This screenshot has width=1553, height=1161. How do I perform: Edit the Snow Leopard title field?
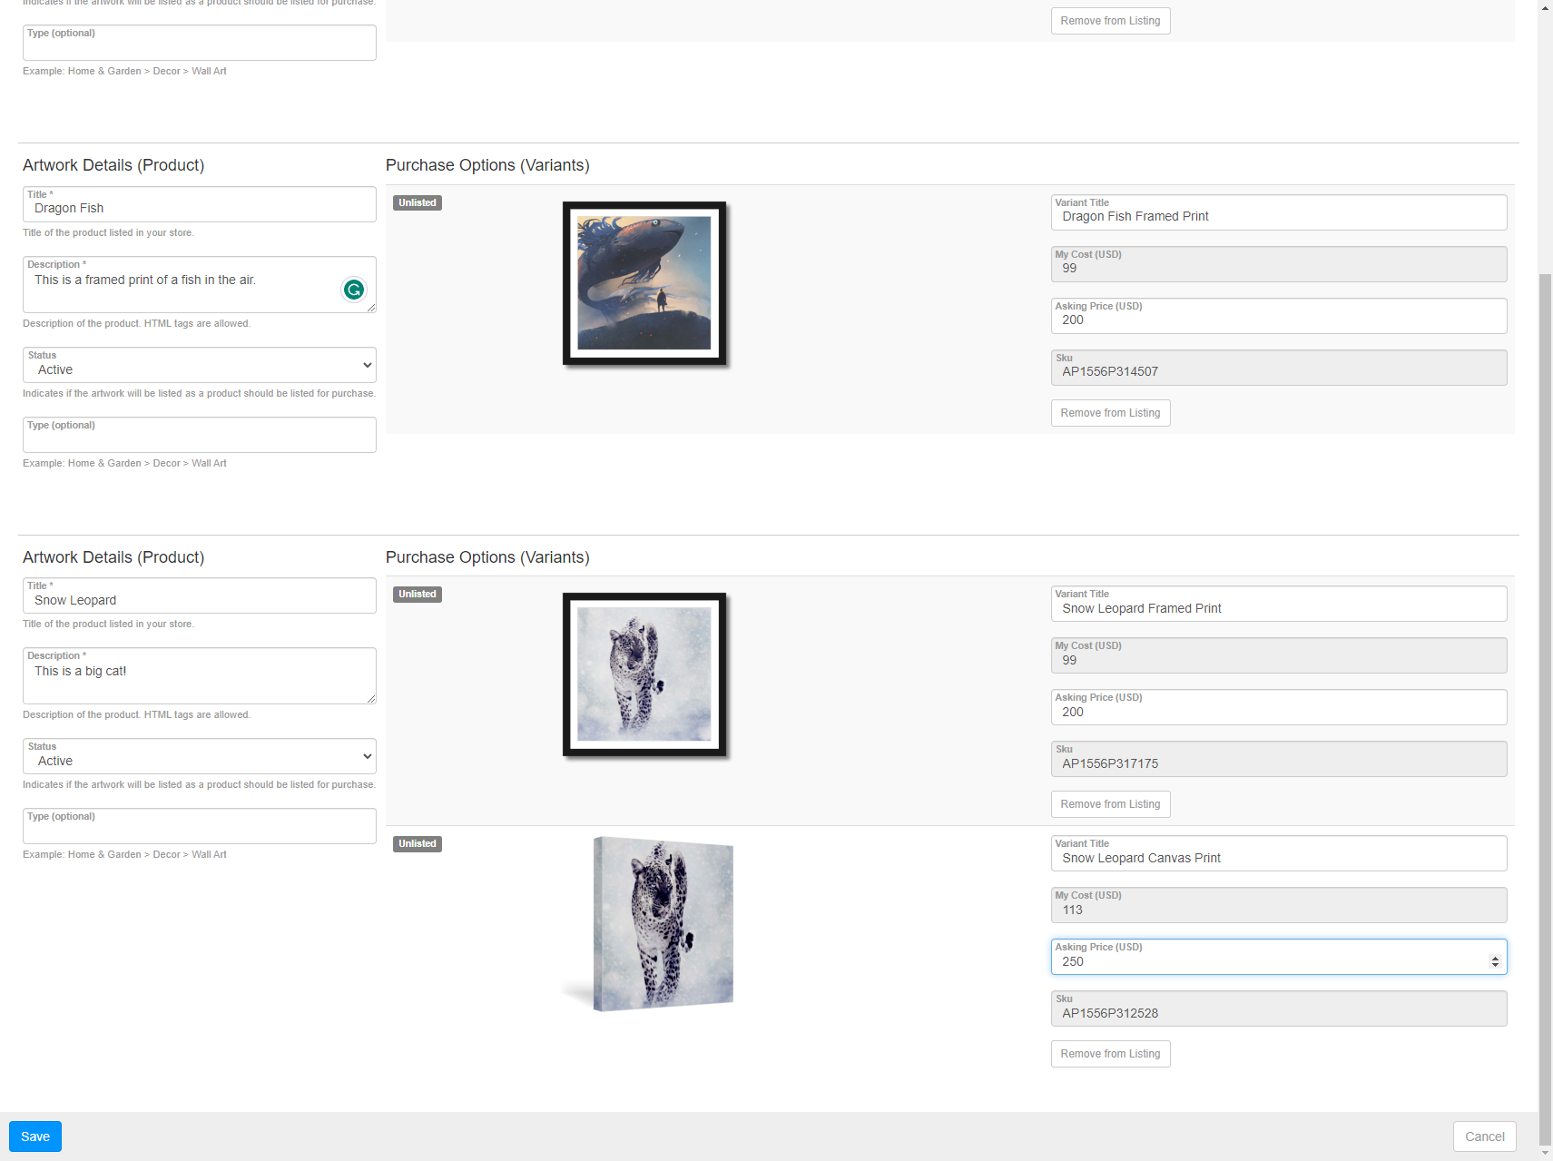200,595
